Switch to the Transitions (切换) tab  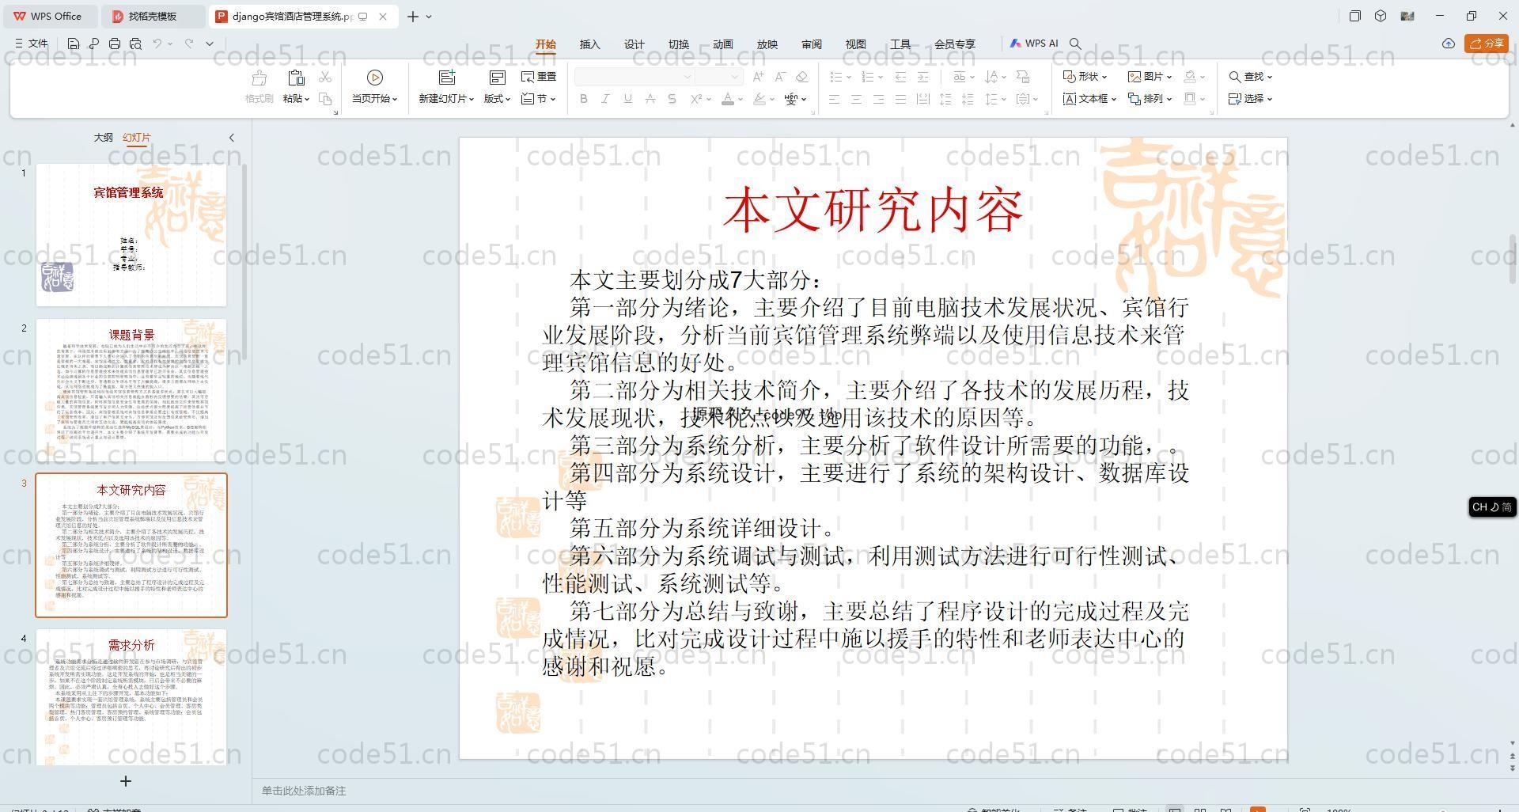[679, 44]
